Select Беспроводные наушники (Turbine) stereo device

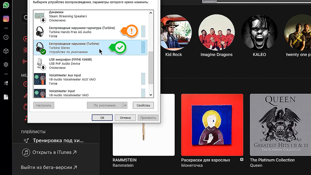[91, 48]
